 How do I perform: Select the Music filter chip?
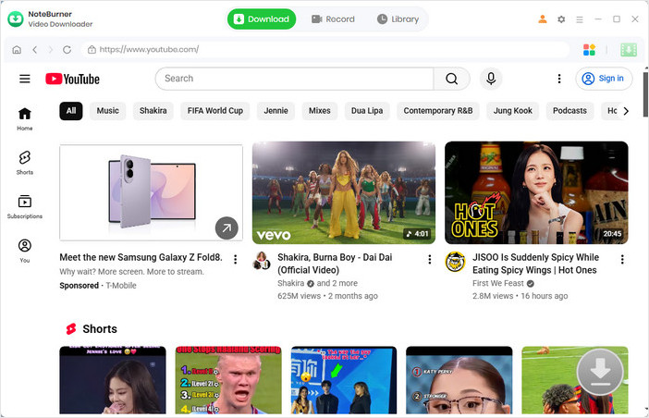tap(107, 111)
